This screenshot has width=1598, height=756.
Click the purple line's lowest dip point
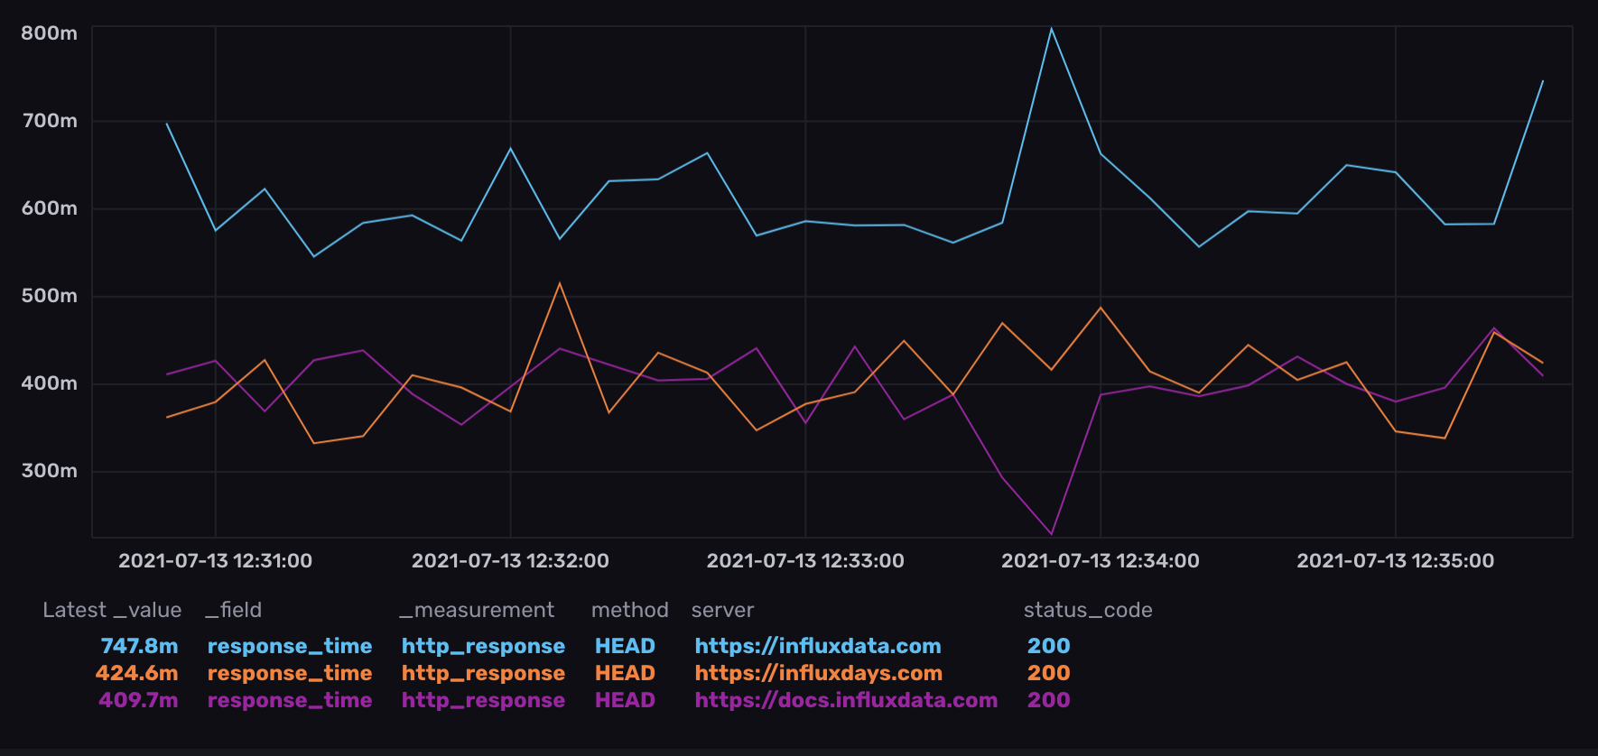[1051, 533]
